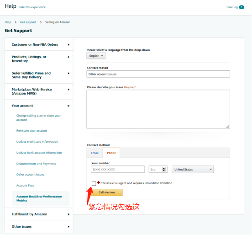
Task: Open the English language dropdown
Action: 96,56
